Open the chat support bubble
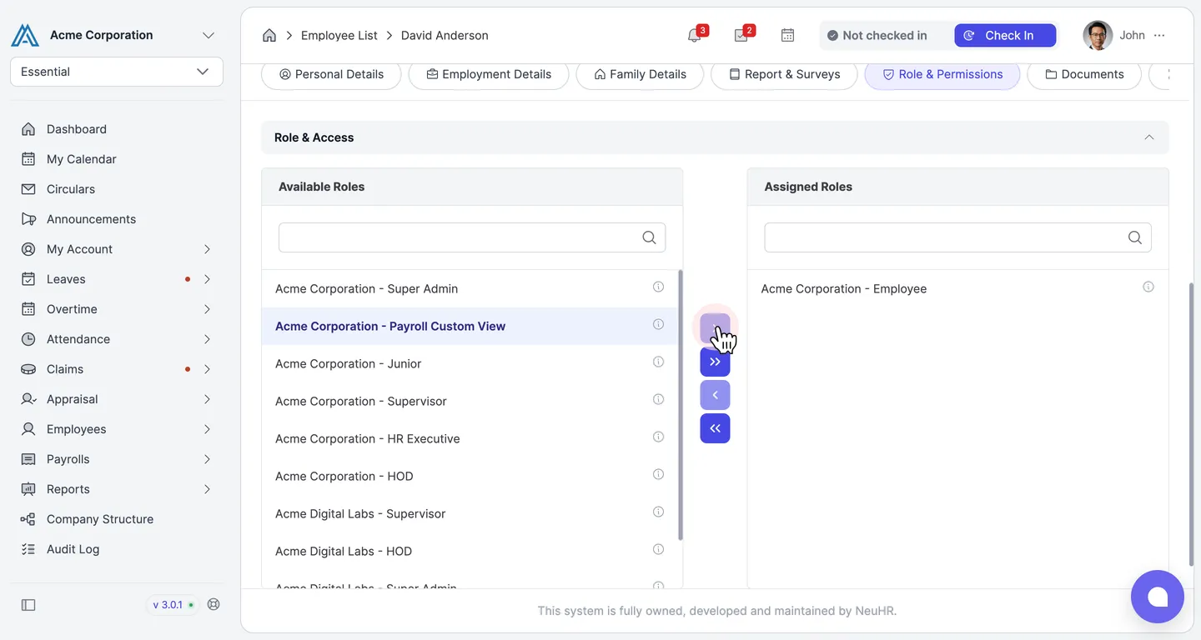The image size is (1201, 640). pyautogui.click(x=1158, y=597)
